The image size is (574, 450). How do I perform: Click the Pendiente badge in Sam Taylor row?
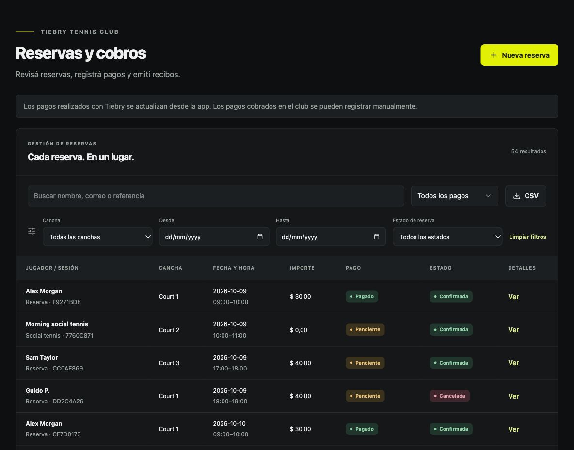[365, 363]
